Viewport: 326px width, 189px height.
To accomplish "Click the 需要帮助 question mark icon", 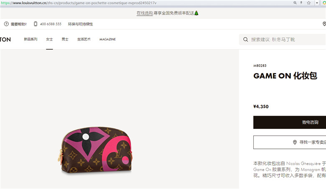I will click(x=6, y=24).
